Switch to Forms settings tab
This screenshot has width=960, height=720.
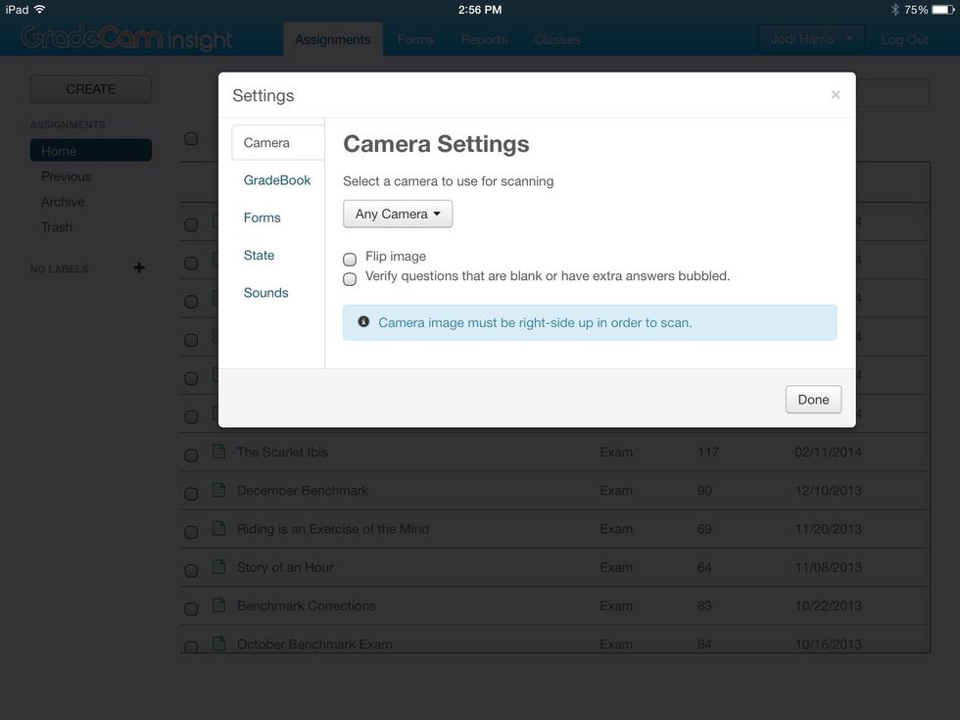click(263, 217)
